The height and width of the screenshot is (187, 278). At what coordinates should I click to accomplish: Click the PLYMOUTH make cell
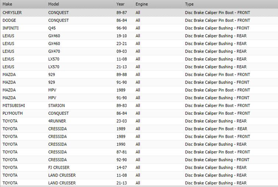pos(12,113)
